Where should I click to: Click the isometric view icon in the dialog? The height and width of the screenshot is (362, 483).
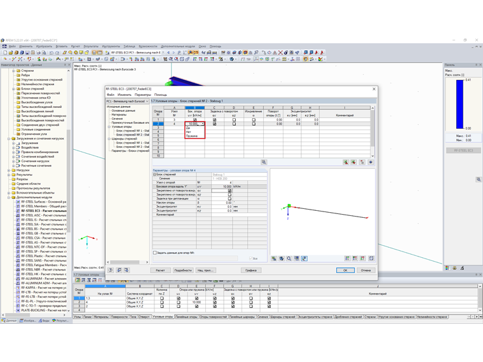[371, 258]
